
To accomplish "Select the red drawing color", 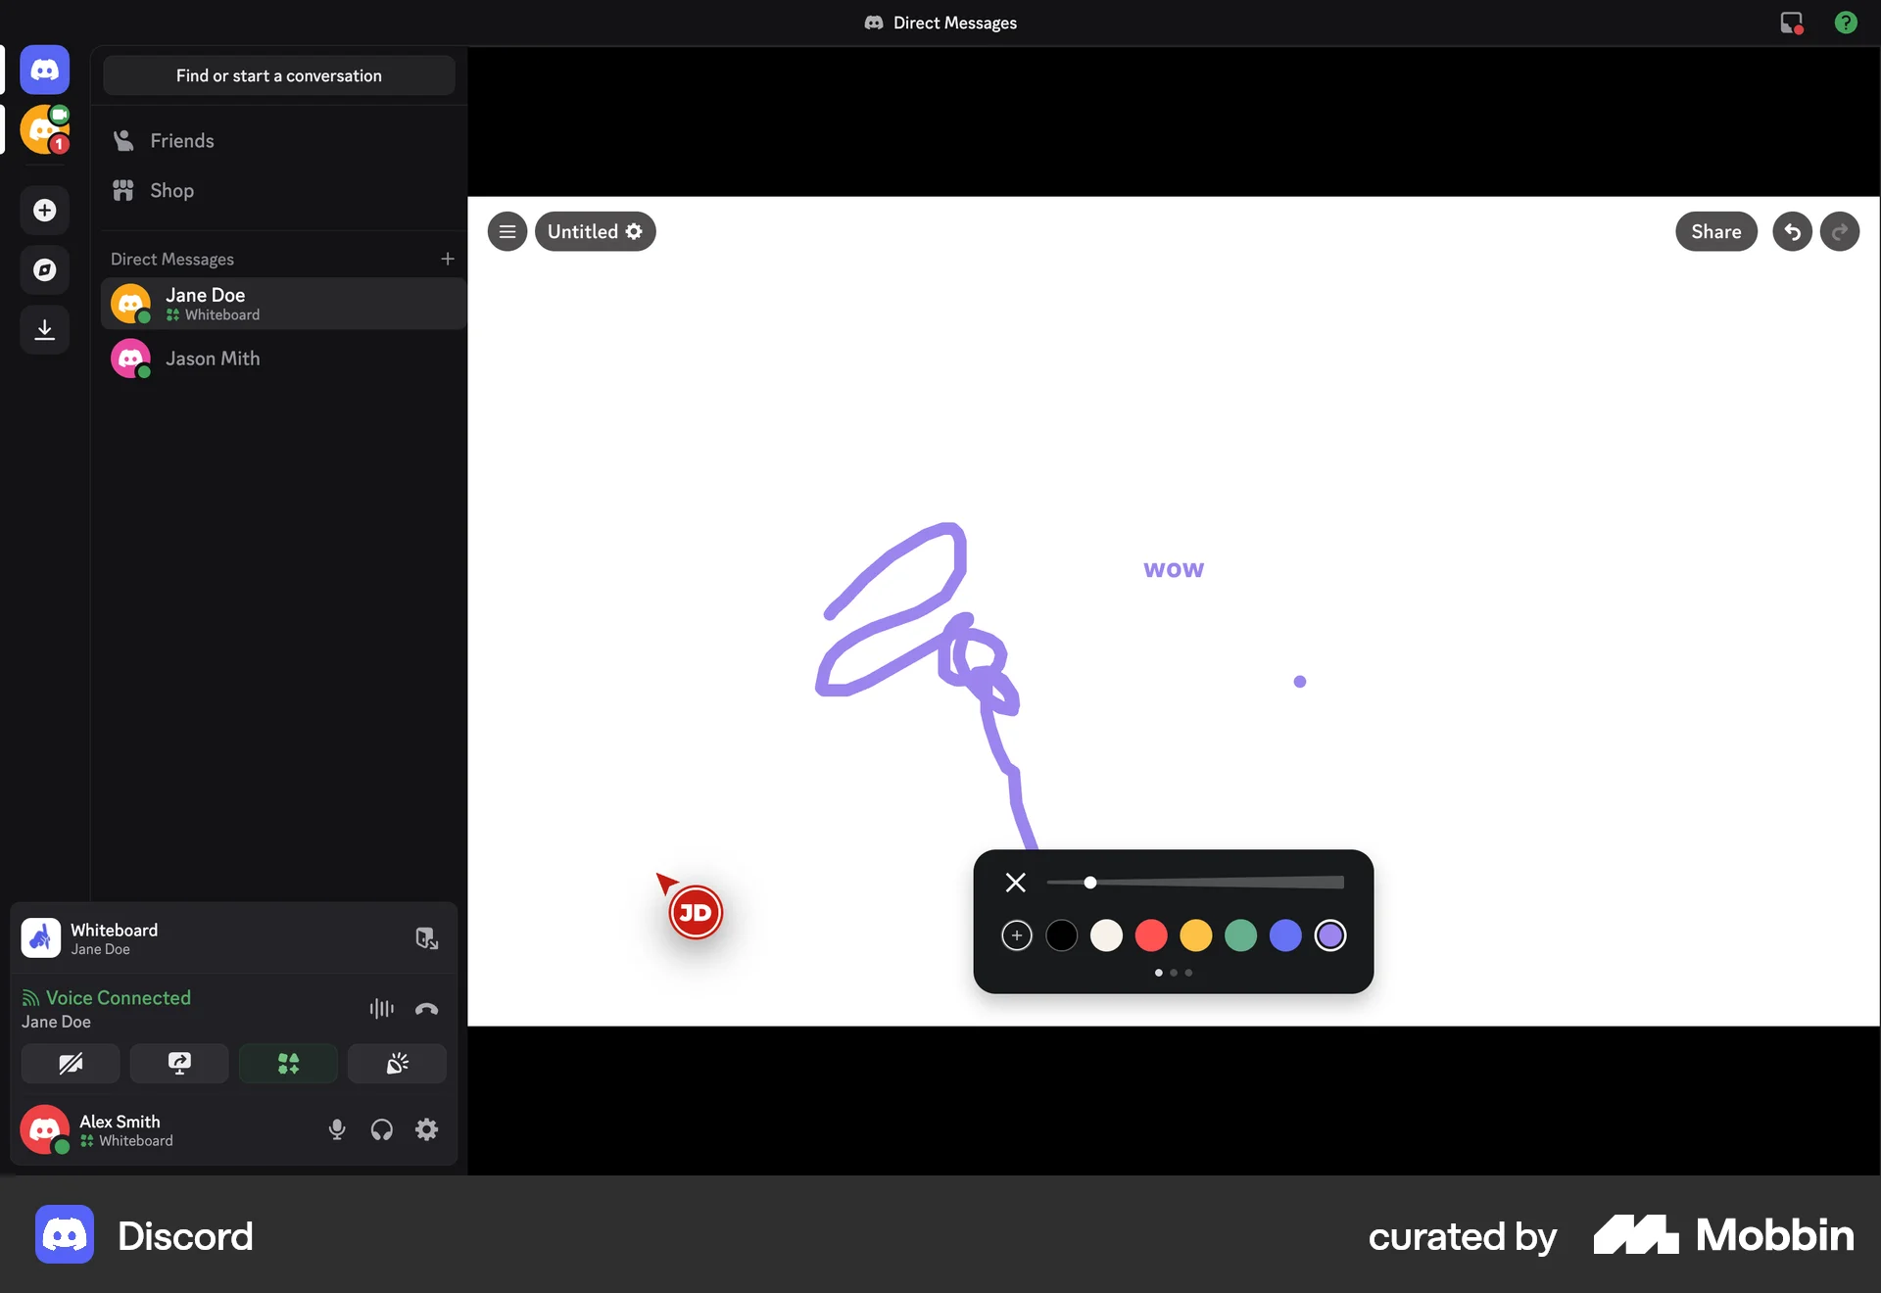I will click(1151, 935).
